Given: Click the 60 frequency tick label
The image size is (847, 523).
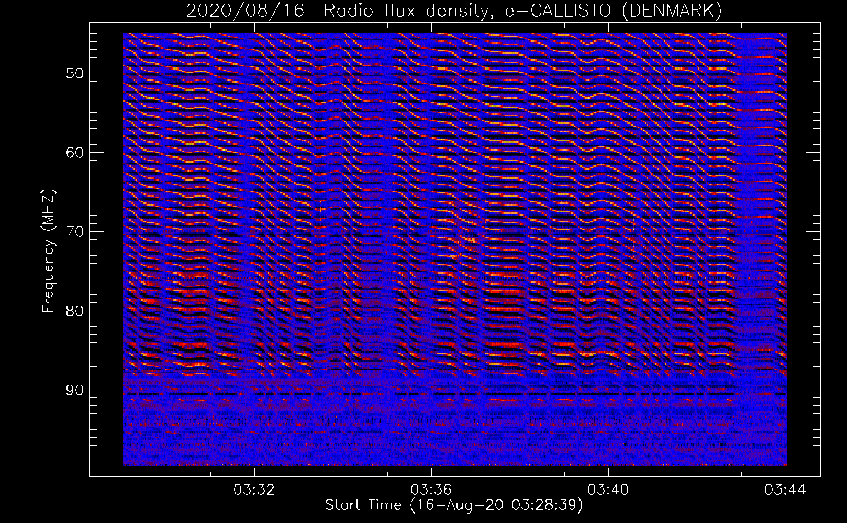Looking at the screenshot, I should 75,152.
